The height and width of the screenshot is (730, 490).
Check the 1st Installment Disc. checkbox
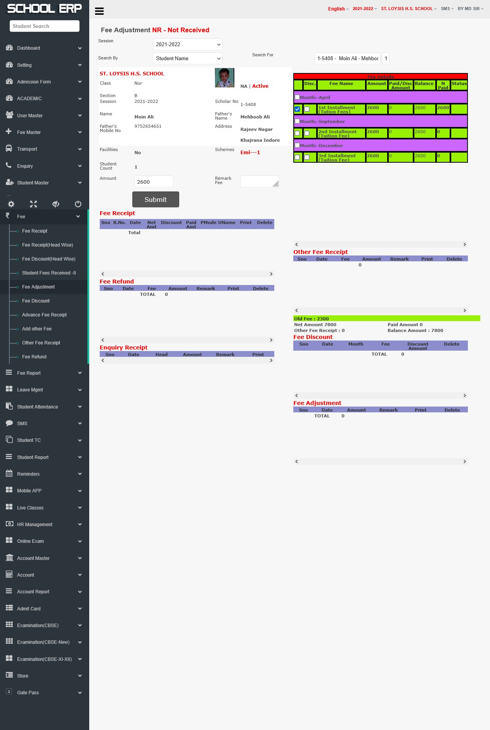pos(307,109)
